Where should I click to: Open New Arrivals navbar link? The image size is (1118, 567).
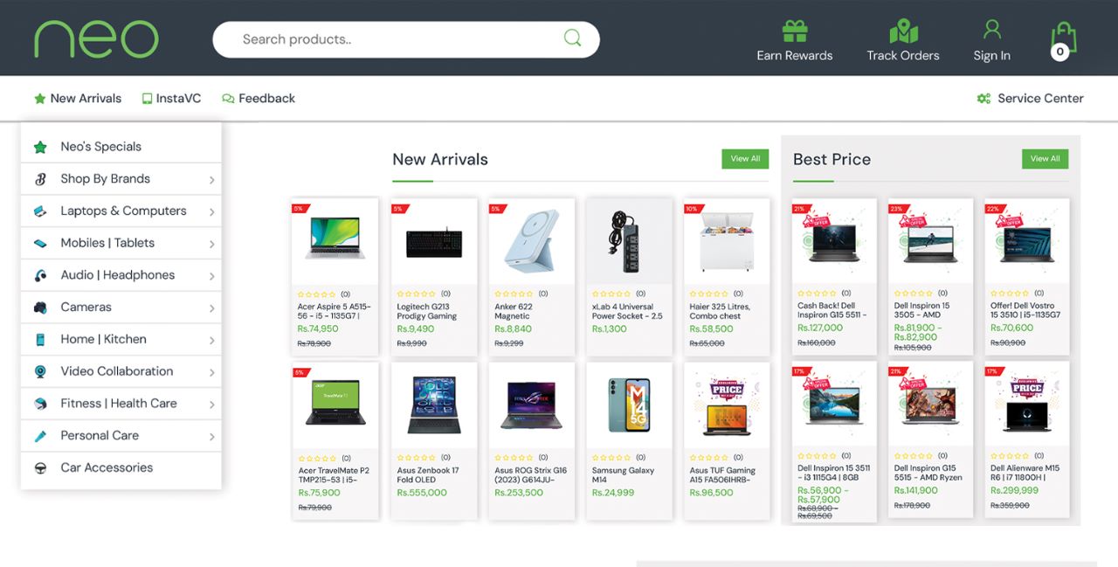point(86,99)
